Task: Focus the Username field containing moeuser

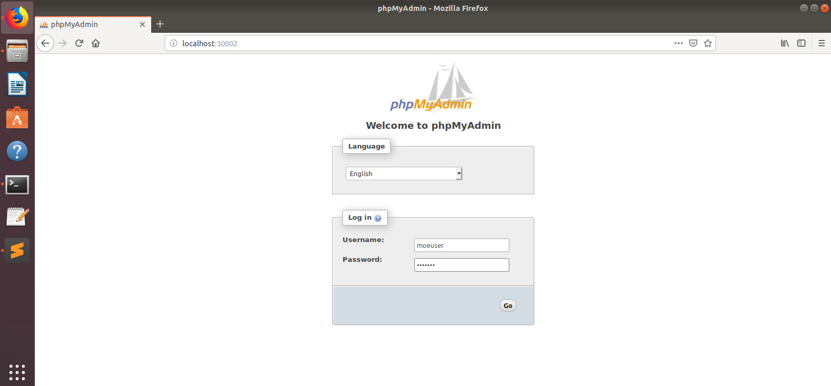Action: click(461, 245)
